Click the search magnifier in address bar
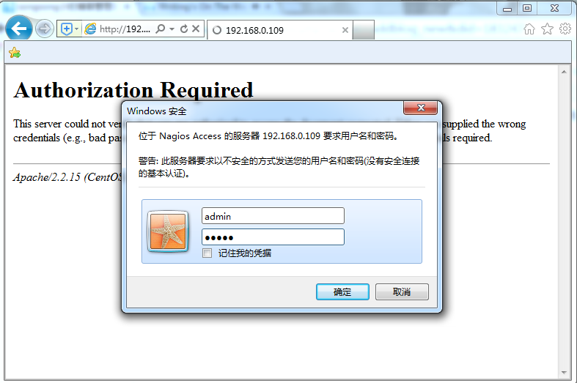This screenshot has width=577, height=383. tap(160, 29)
